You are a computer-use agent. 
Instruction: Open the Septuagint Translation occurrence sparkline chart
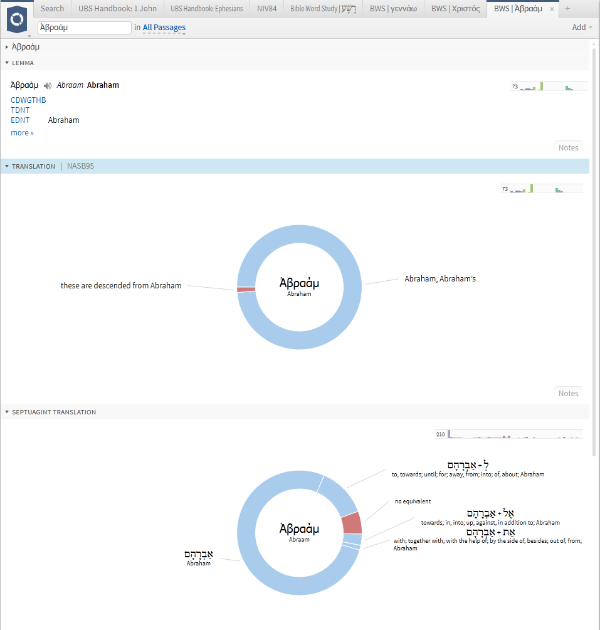pyautogui.click(x=508, y=434)
